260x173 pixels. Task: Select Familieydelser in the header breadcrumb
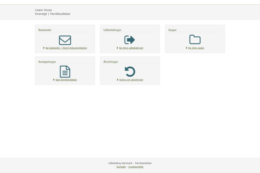pyautogui.click(x=60, y=14)
